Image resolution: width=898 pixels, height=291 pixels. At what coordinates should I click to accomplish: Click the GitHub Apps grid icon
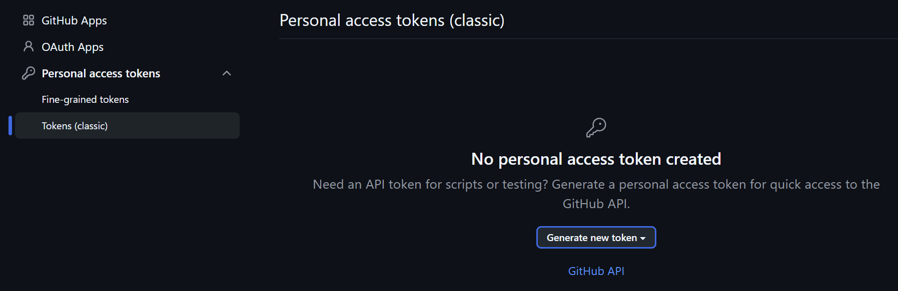[29, 20]
